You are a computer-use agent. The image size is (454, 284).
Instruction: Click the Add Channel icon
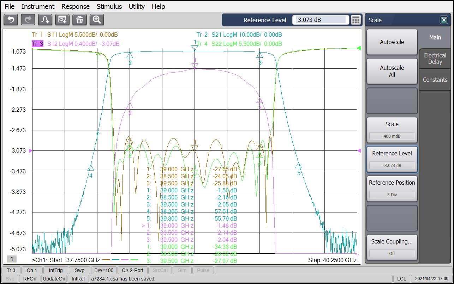coord(62,20)
